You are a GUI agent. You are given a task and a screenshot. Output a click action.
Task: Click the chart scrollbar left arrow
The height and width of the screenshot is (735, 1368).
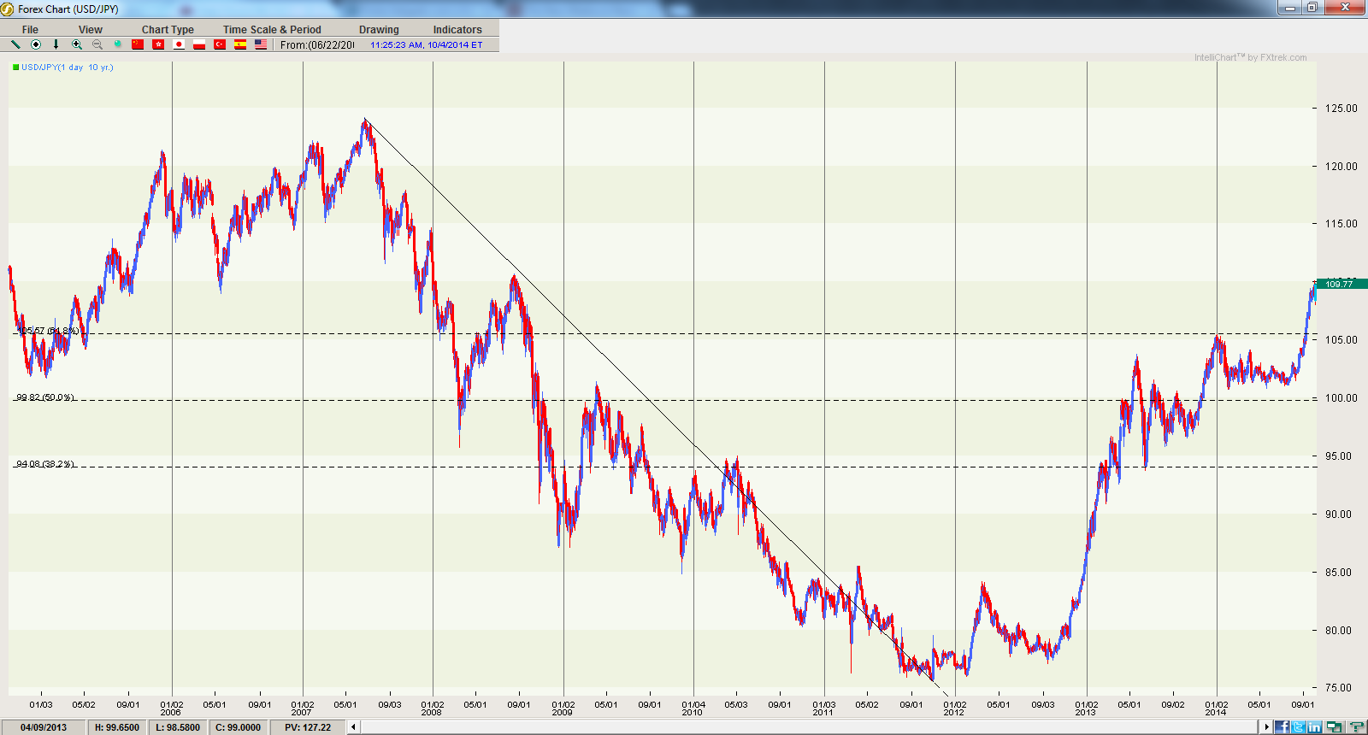click(353, 727)
